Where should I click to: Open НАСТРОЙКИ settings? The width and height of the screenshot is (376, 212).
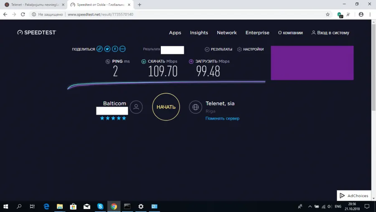point(250,49)
